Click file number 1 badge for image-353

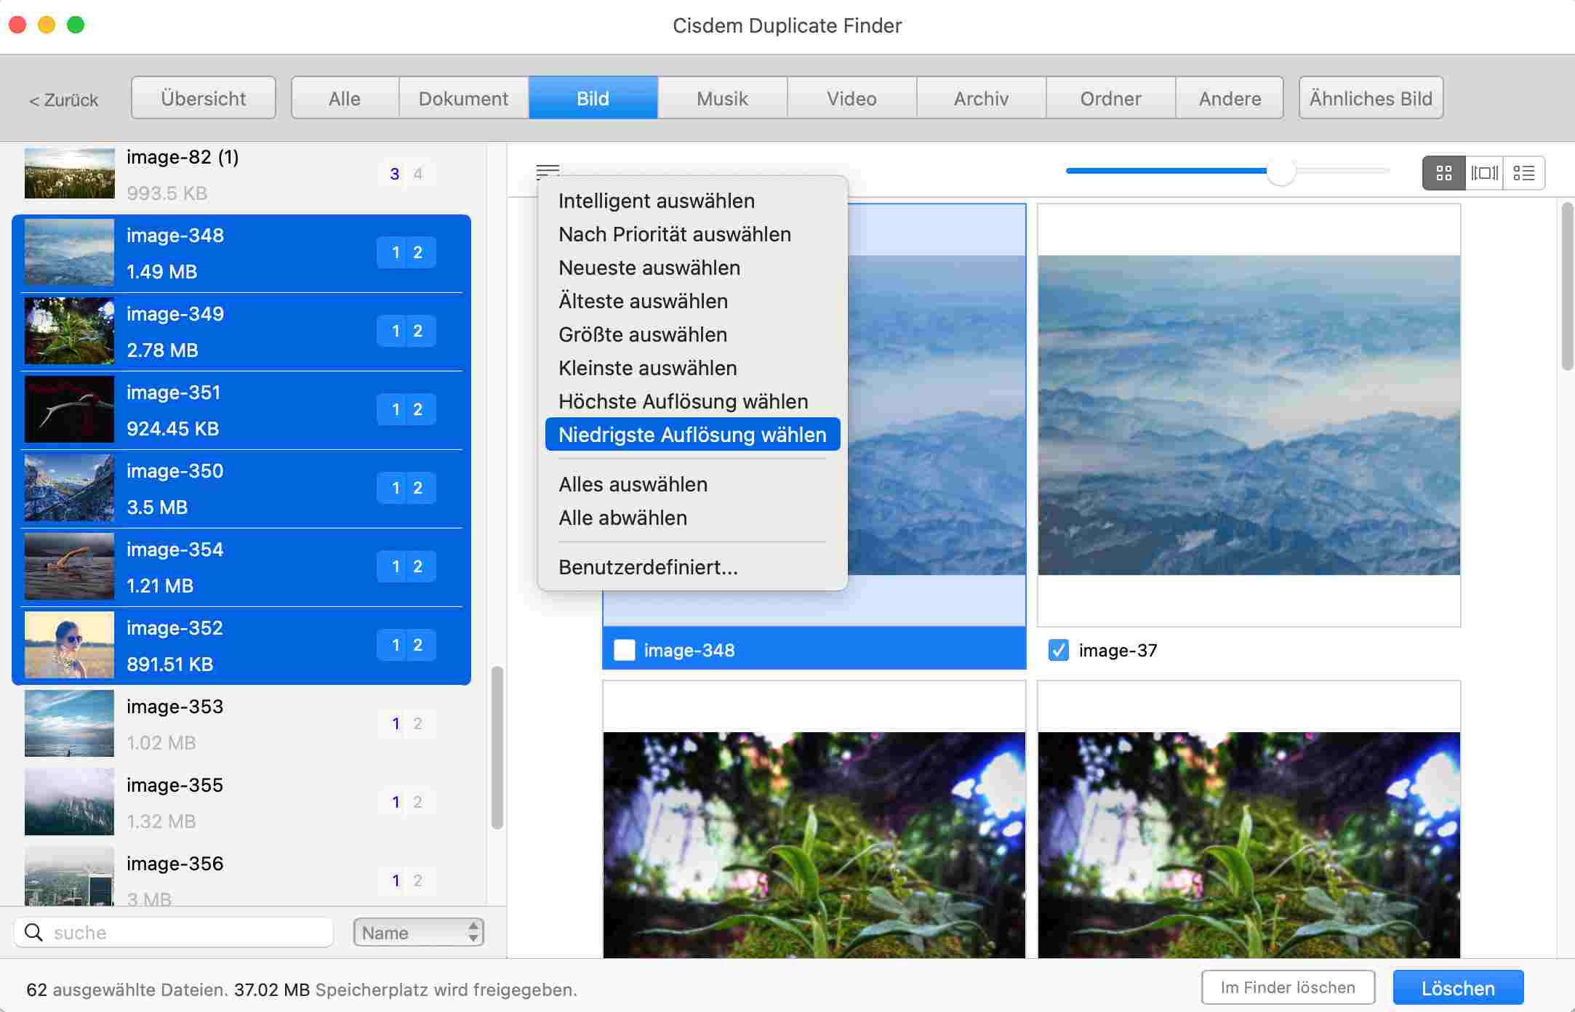pyautogui.click(x=396, y=723)
